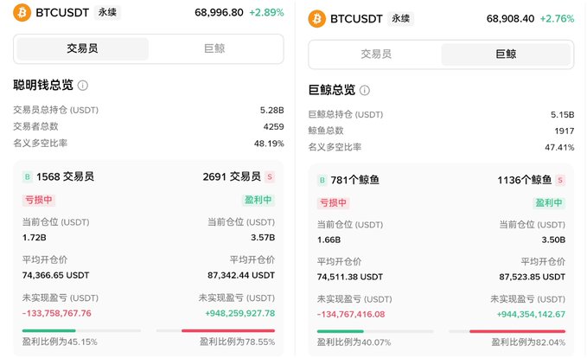Screen dimensions: 587x358
Task: Click the red 82.04% profit ratio bar
Action: (x=517, y=331)
